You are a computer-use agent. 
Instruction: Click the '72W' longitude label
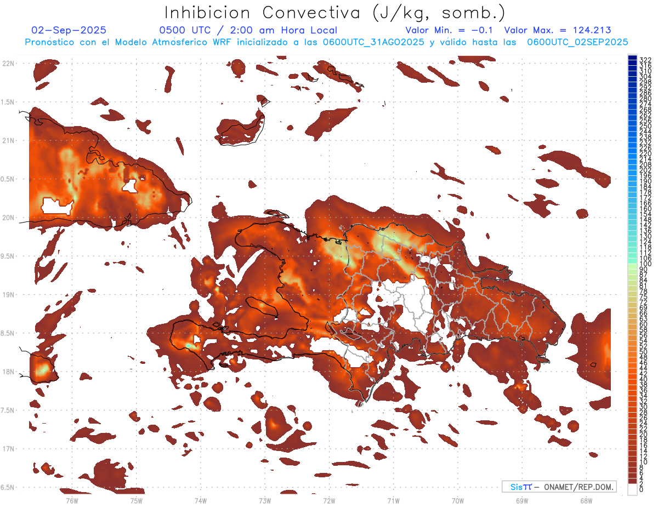click(x=329, y=500)
